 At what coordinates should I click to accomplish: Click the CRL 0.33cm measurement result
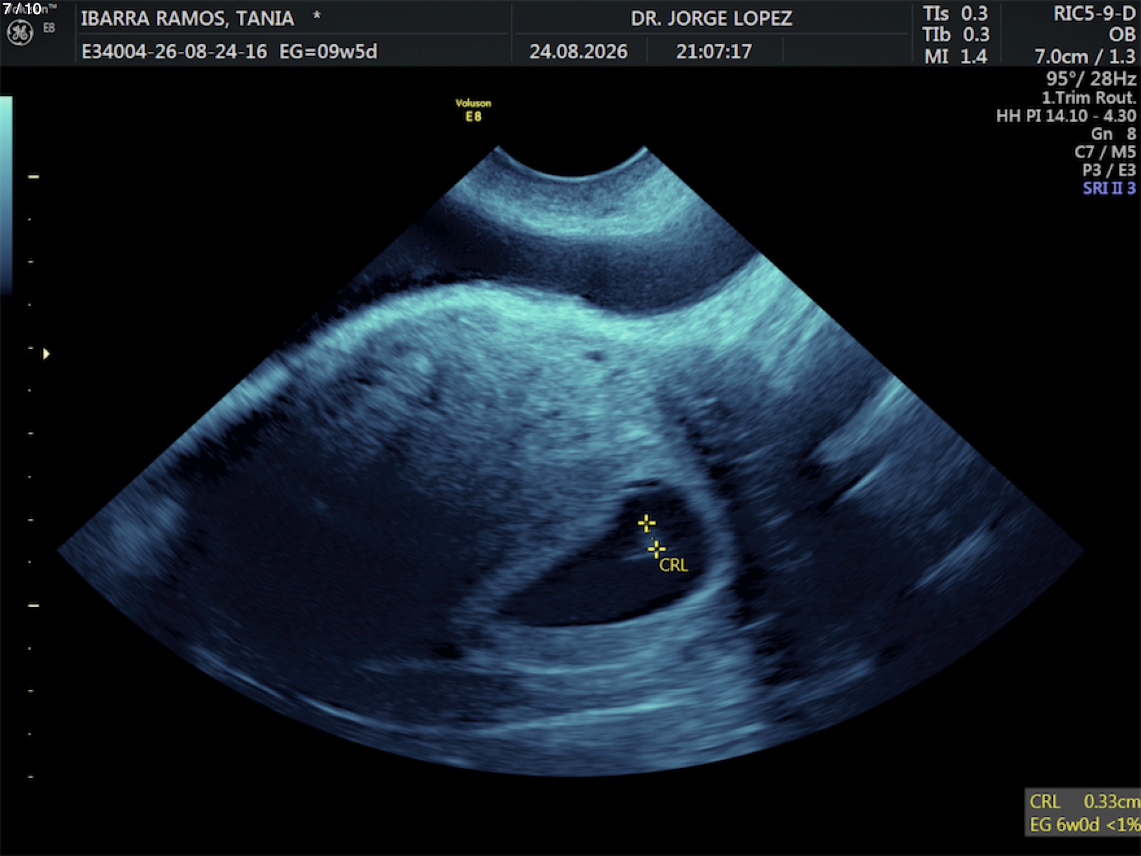pos(1084,802)
